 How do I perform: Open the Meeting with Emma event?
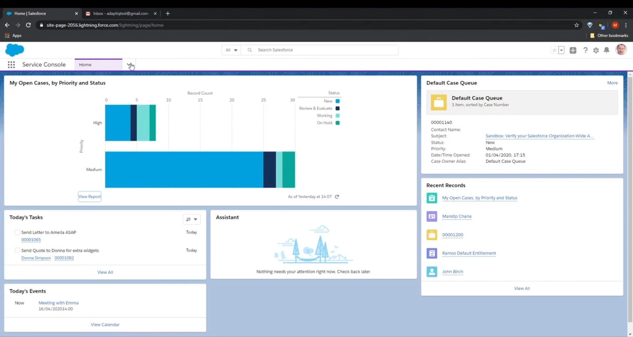coord(58,303)
